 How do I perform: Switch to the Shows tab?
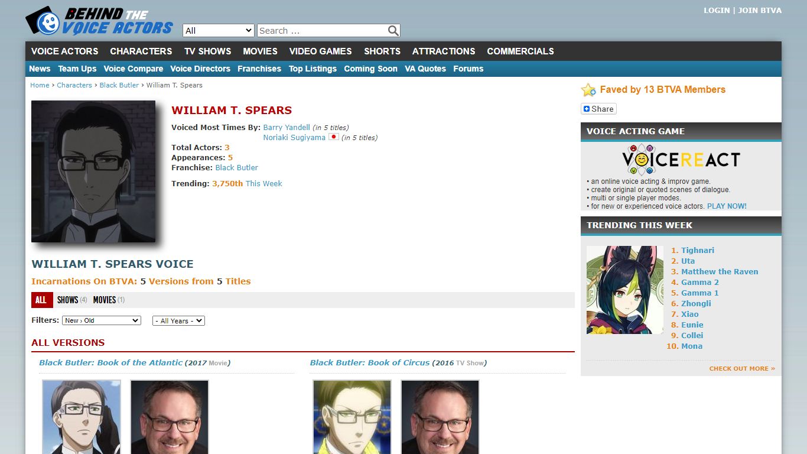click(72, 300)
